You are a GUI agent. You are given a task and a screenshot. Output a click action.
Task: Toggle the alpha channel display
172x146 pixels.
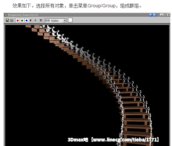coord(31,20)
